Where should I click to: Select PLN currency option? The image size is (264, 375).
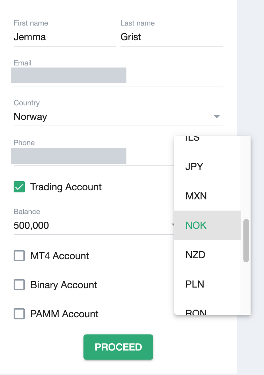pyautogui.click(x=195, y=284)
